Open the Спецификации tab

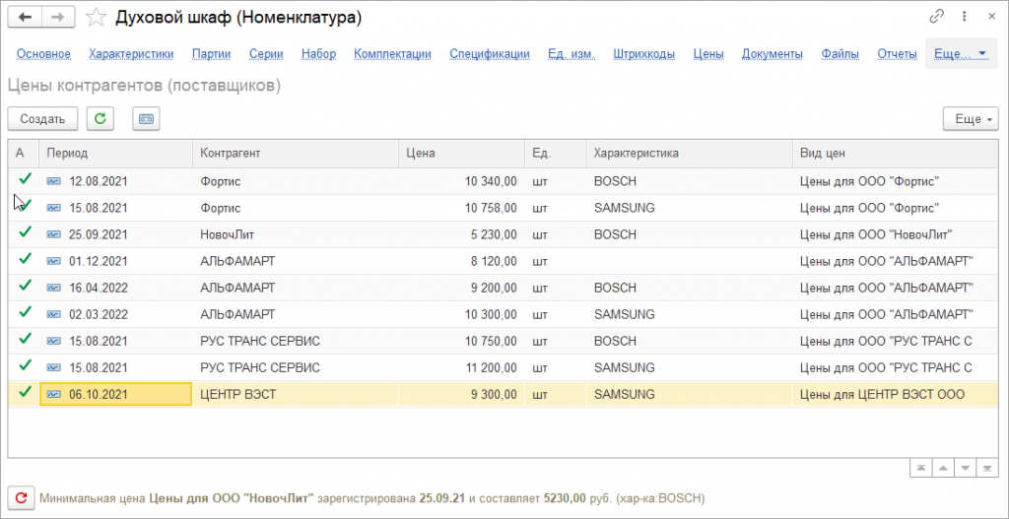coord(490,54)
